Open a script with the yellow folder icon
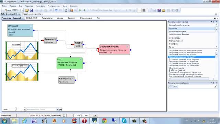220x124 pixels. pos(27,10)
